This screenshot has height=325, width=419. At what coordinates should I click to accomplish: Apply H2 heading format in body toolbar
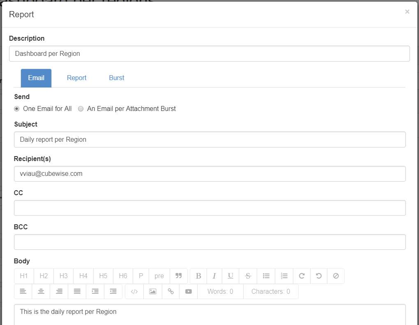click(x=44, y=276)
